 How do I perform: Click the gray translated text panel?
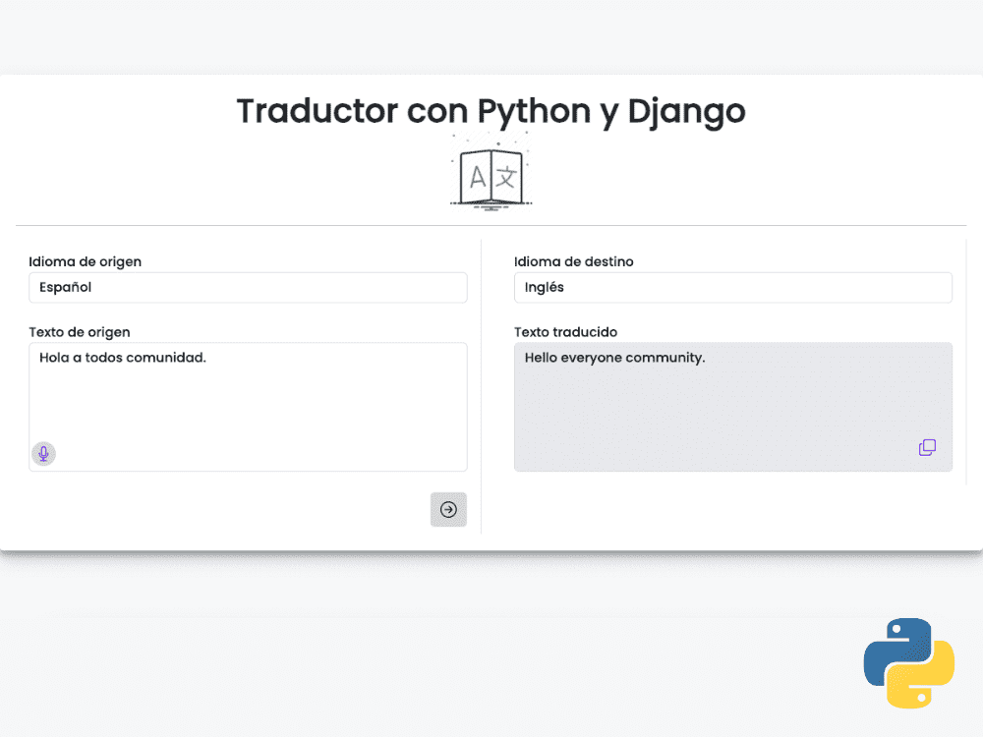[x=733, y=407]
